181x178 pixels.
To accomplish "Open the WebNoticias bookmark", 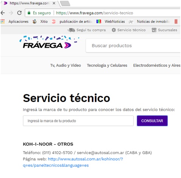I will click(110, 22).
